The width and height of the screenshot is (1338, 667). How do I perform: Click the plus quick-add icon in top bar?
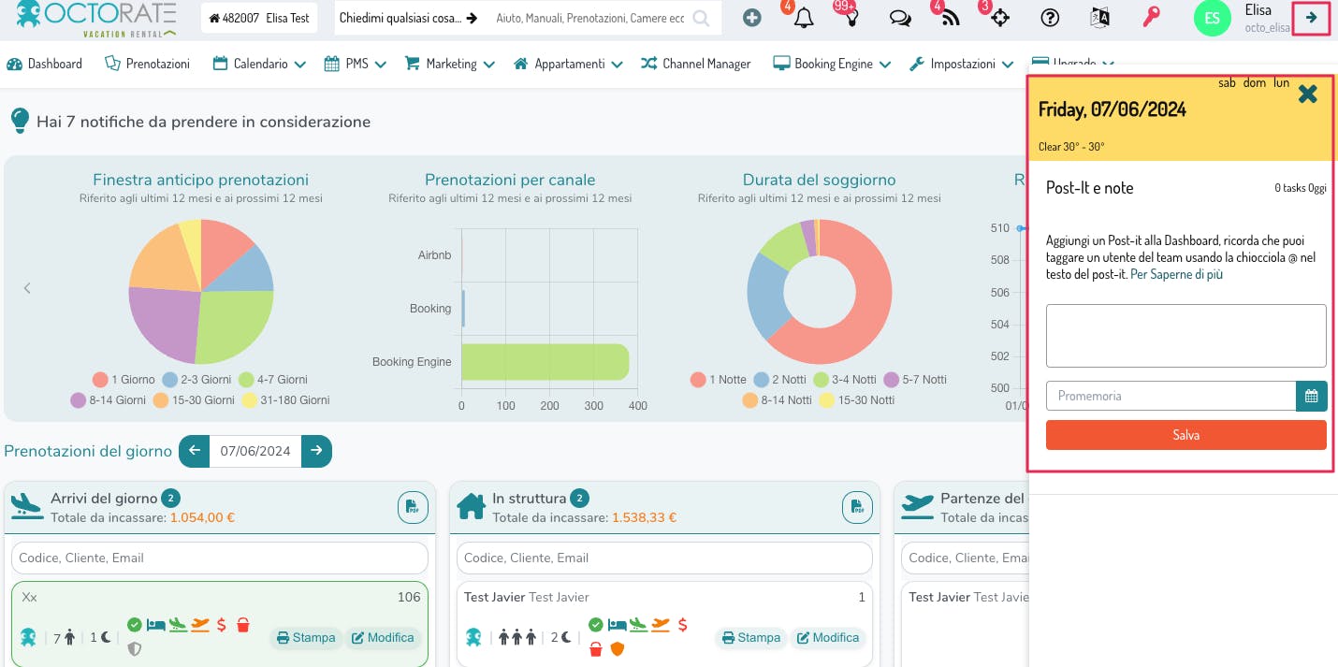tap(752, 18)
